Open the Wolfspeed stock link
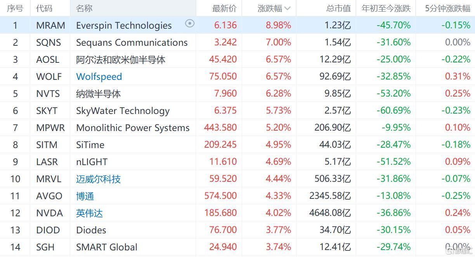This screenshot has height=257, width=475. point(99,76)
